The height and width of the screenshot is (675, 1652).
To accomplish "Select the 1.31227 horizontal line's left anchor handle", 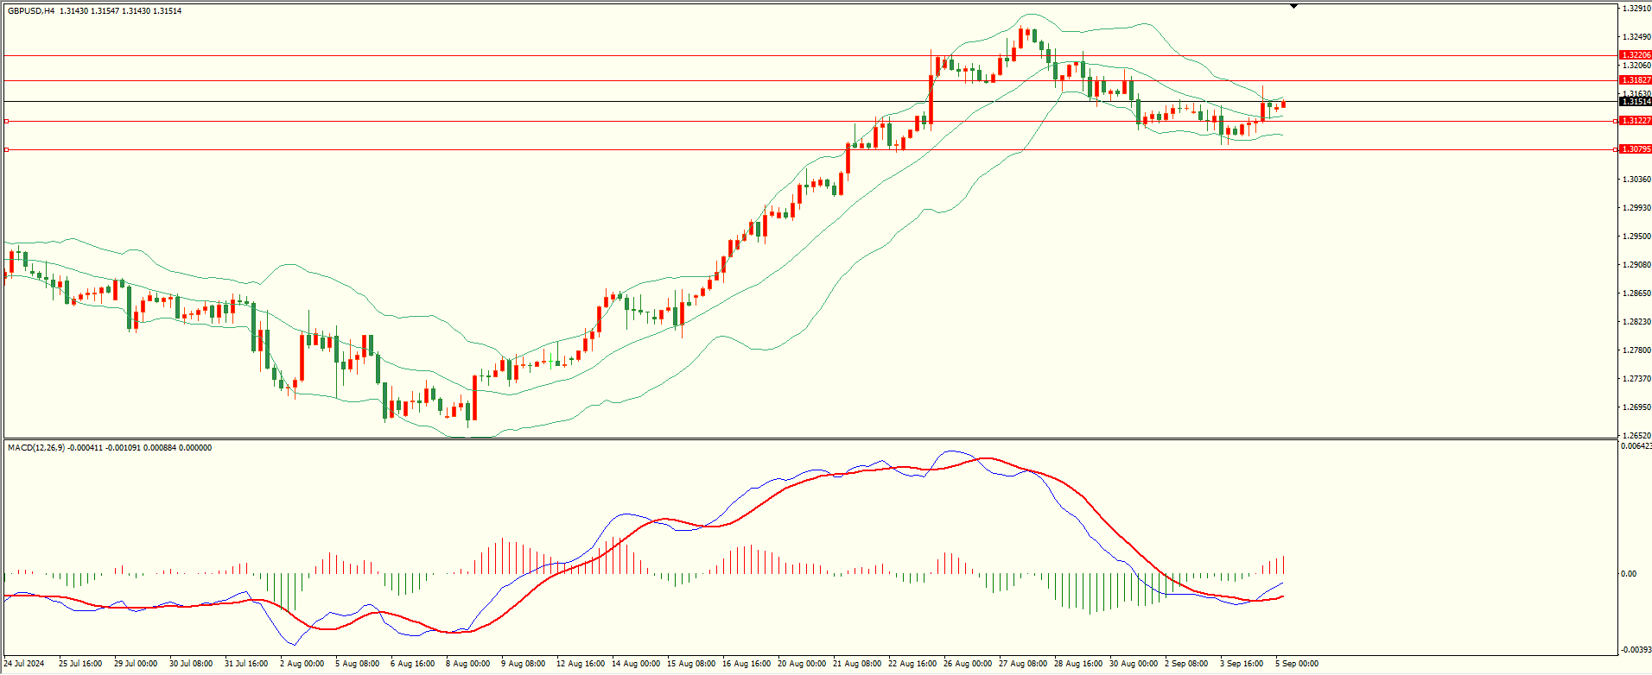I will click(x=6, y=121).
